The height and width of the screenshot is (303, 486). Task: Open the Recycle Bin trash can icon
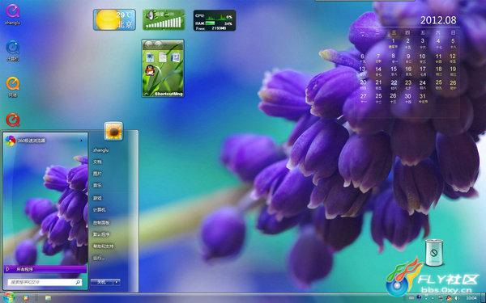pyautogui.click(x=433, y=253)
